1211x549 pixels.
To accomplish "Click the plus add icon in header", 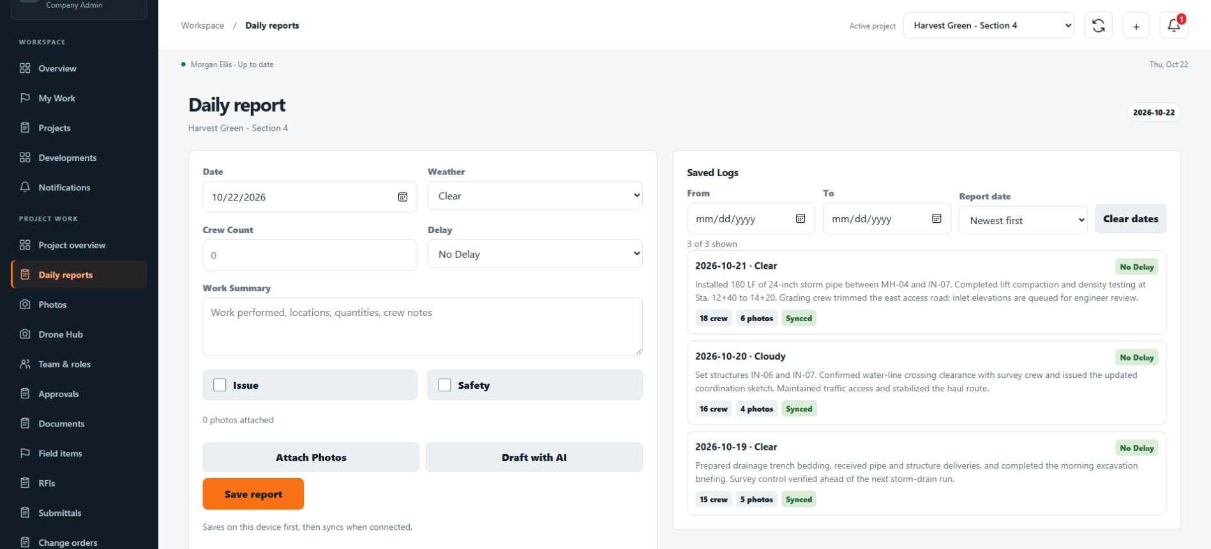I will coord(1136,26).
